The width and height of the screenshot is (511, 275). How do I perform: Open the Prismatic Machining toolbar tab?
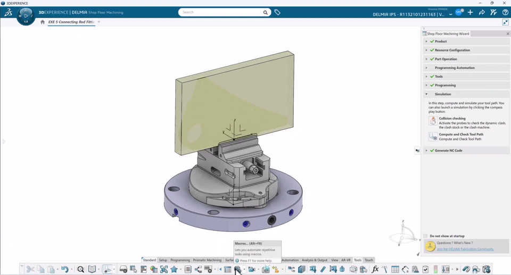pyautogui.click(x=207, y=260)
